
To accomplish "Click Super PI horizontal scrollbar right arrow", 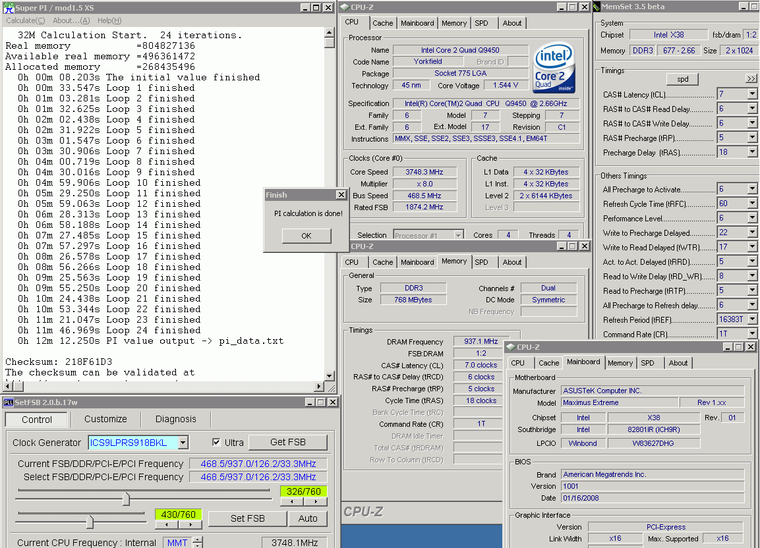I will tap(318, 387).
